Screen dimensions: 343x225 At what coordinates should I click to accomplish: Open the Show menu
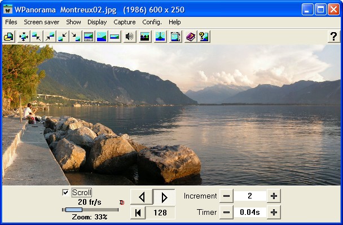coord(73,22)
